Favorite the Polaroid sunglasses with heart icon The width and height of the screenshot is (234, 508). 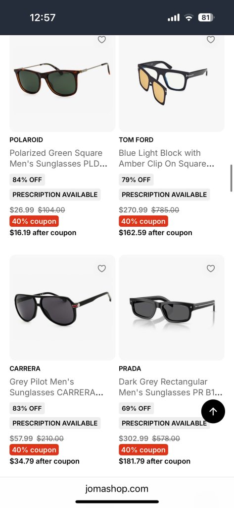(102, 40)
